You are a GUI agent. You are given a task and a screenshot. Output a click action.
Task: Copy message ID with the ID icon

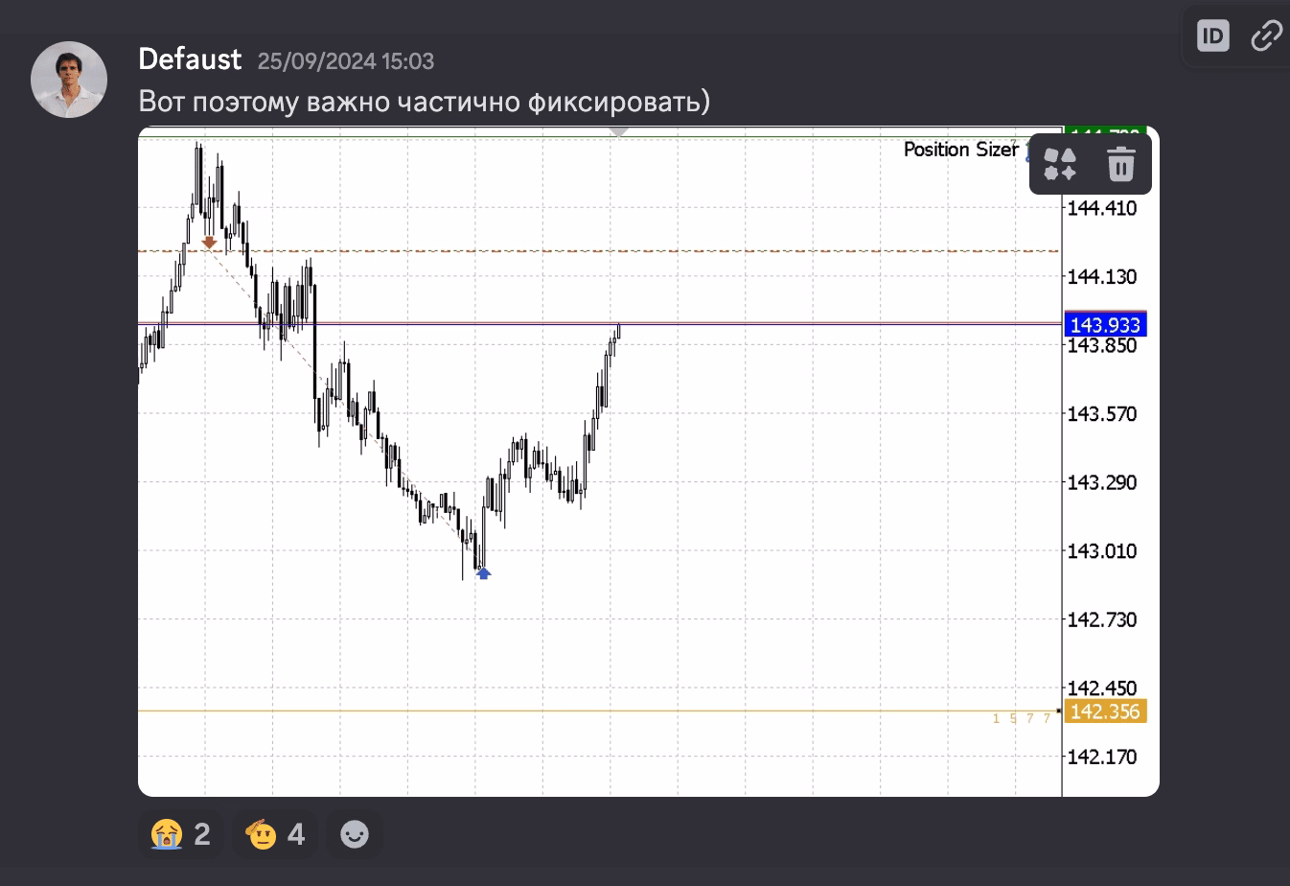coord(1213,36)
